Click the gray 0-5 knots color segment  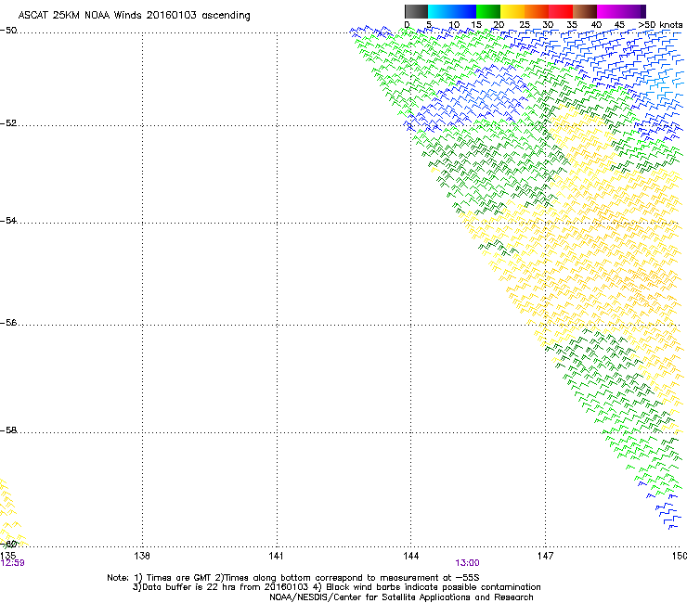pos(416,11)
